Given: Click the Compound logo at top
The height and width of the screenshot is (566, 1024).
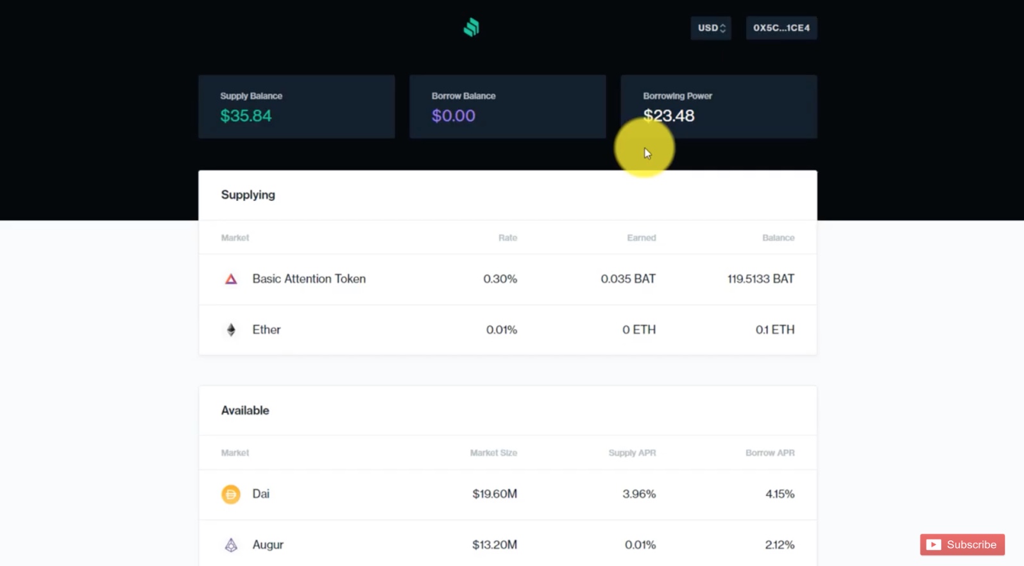Looking at the screenshot, I should (472, 28).
